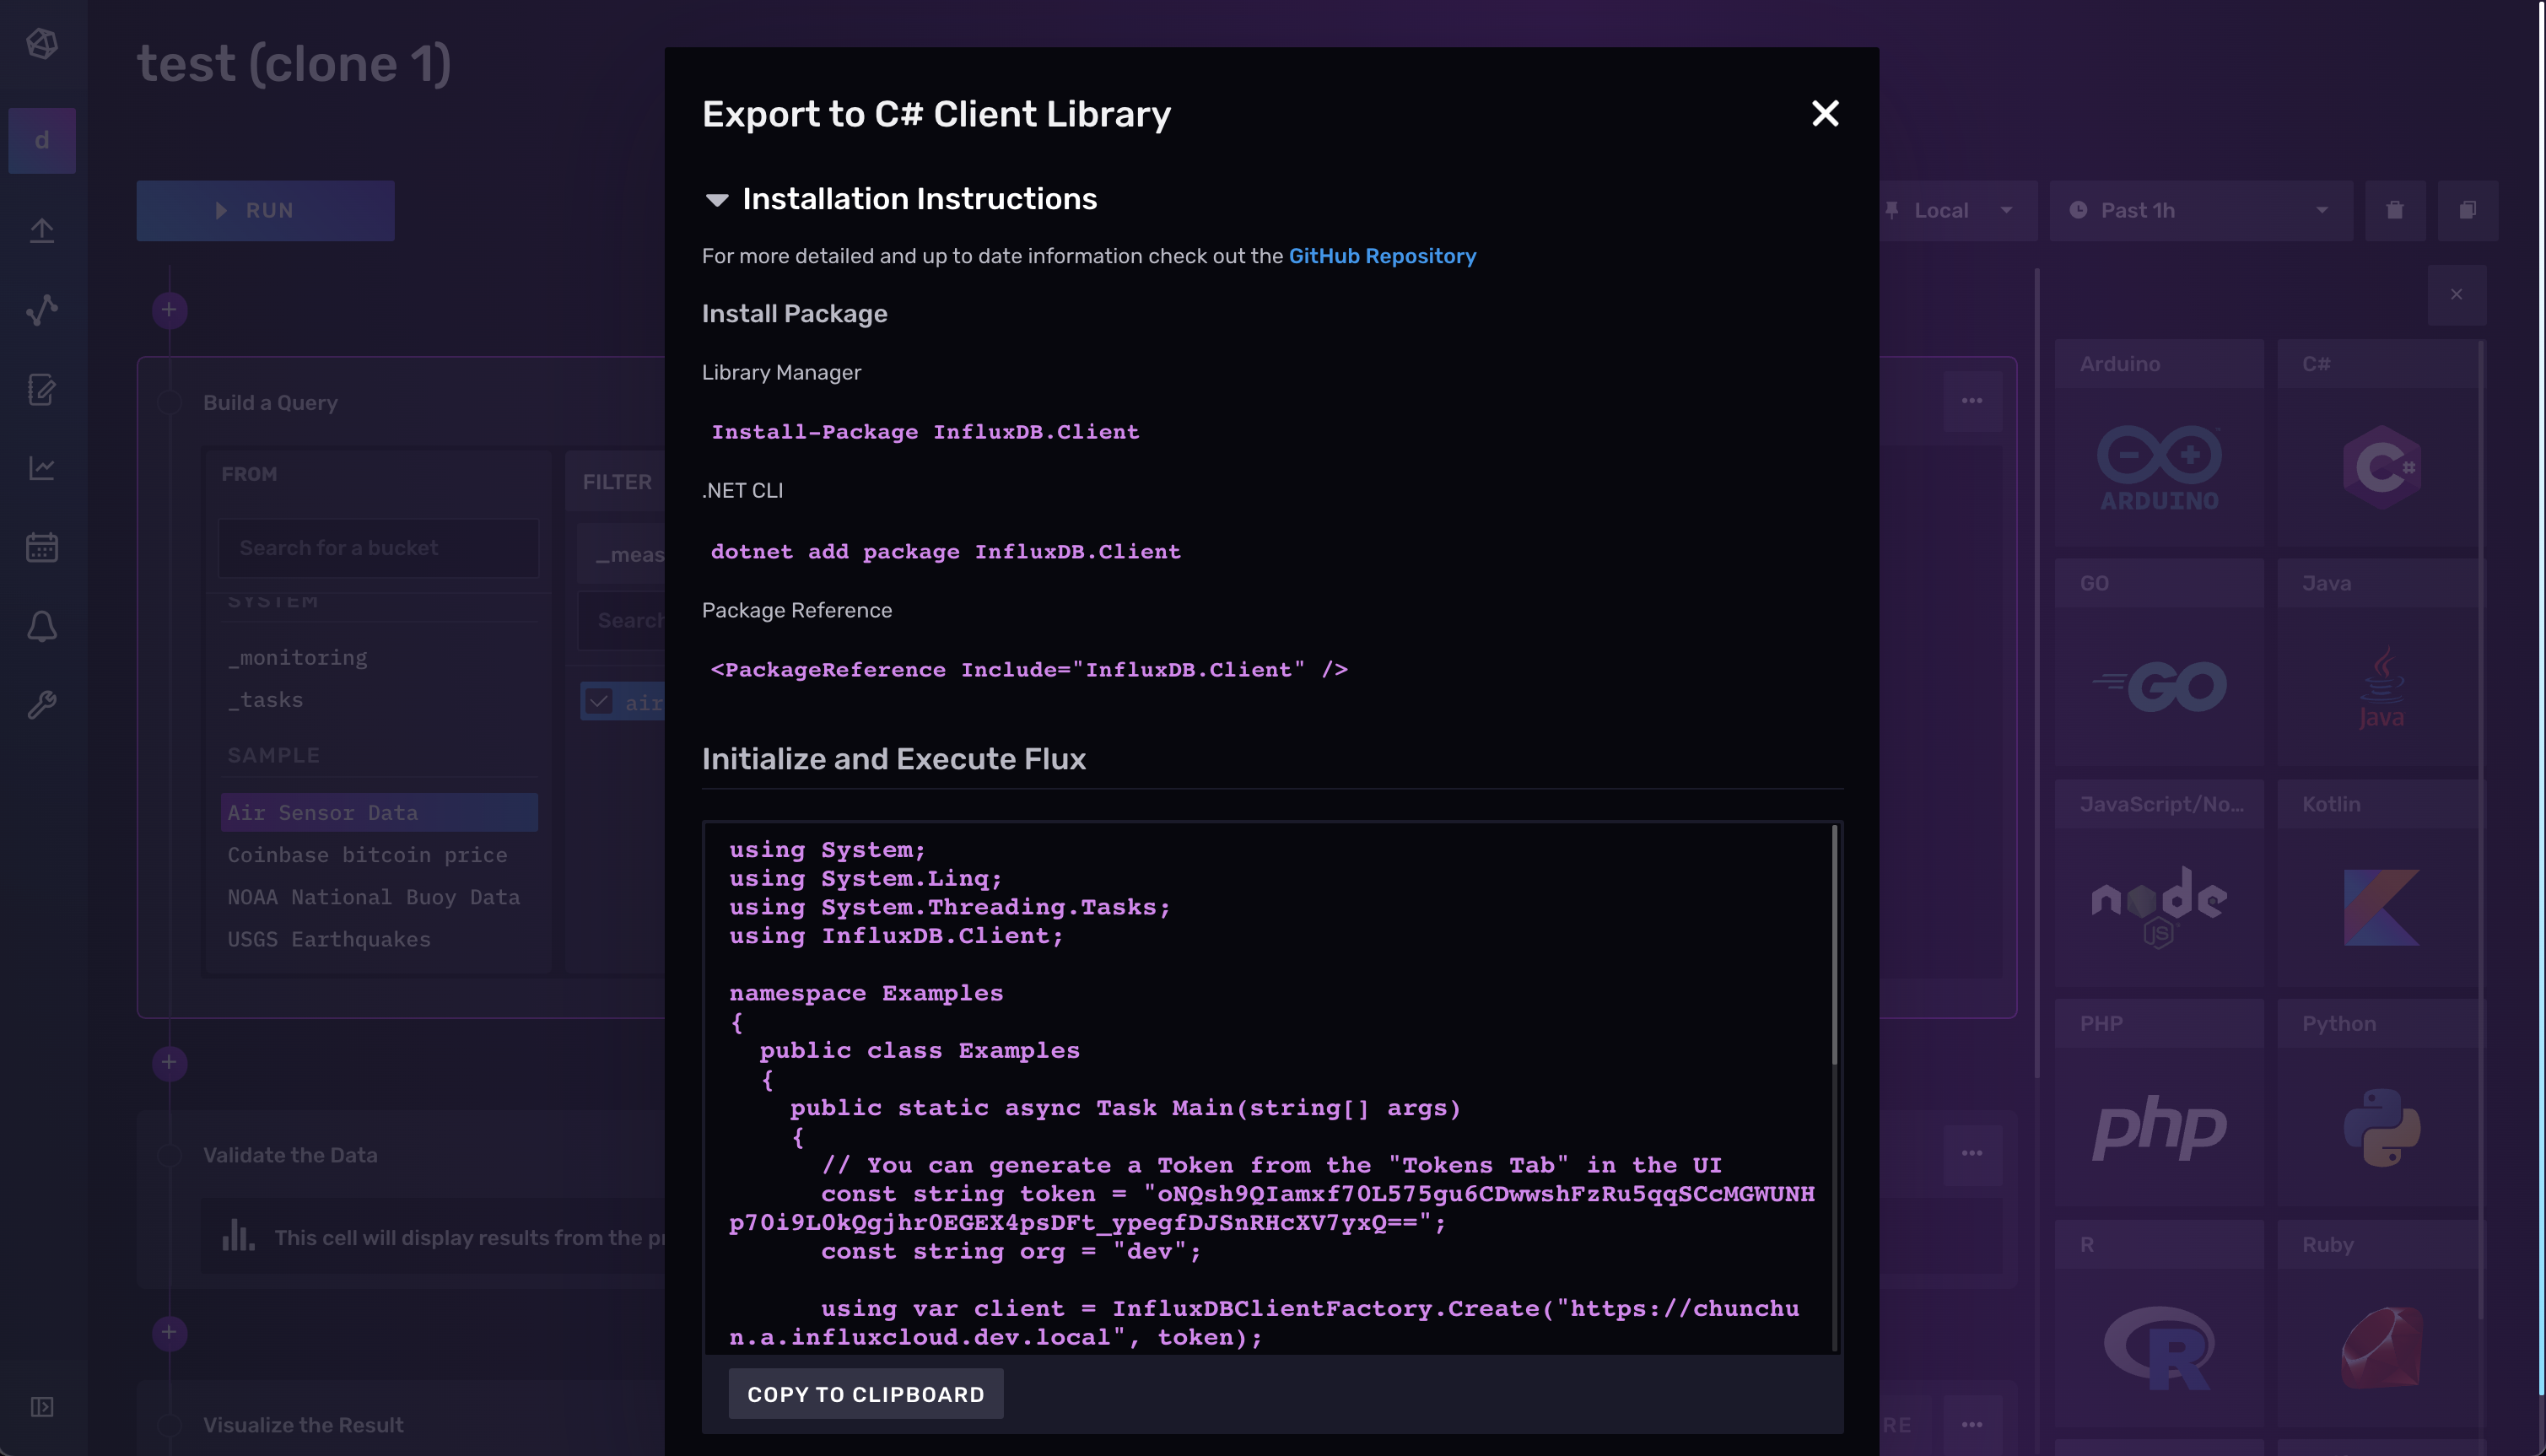
Task: Open the GitHub Repository link
Action: point(1382,256)
